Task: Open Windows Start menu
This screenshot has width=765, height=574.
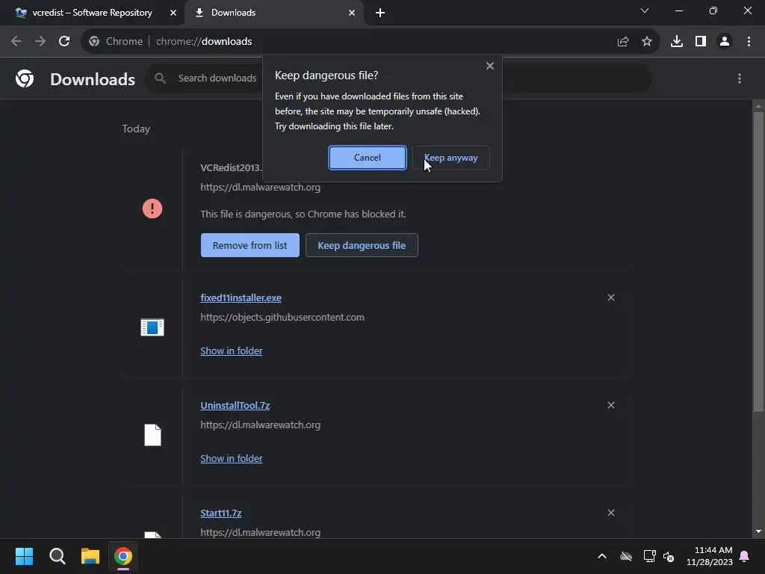Action: 24,556
